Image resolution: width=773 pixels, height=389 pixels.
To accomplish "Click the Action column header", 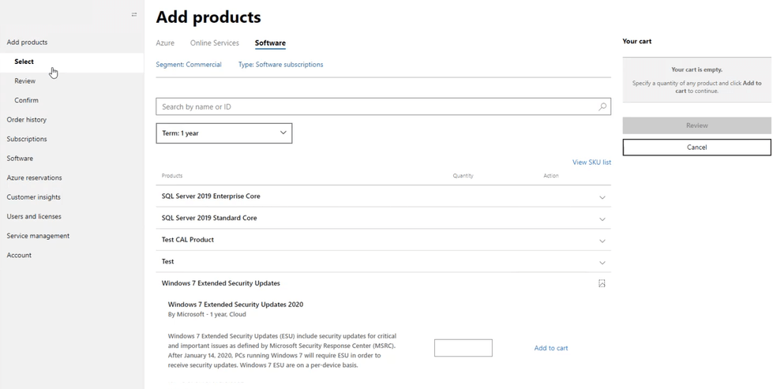I will click(x=550, y=176).
